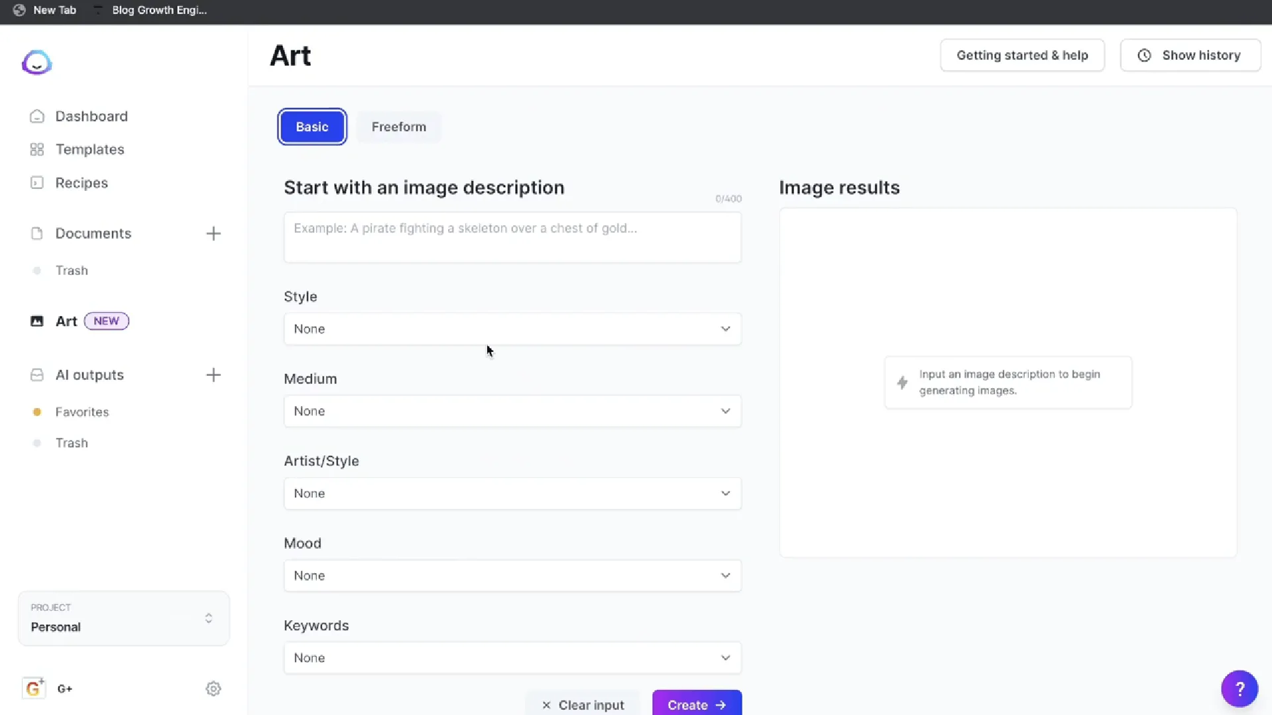Open the Medium dropdown
Viewport: 1272px width, 715px height.
click(x=512, y=411)
